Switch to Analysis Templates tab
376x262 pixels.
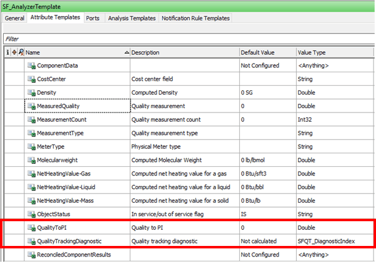[x=132, y=18]
